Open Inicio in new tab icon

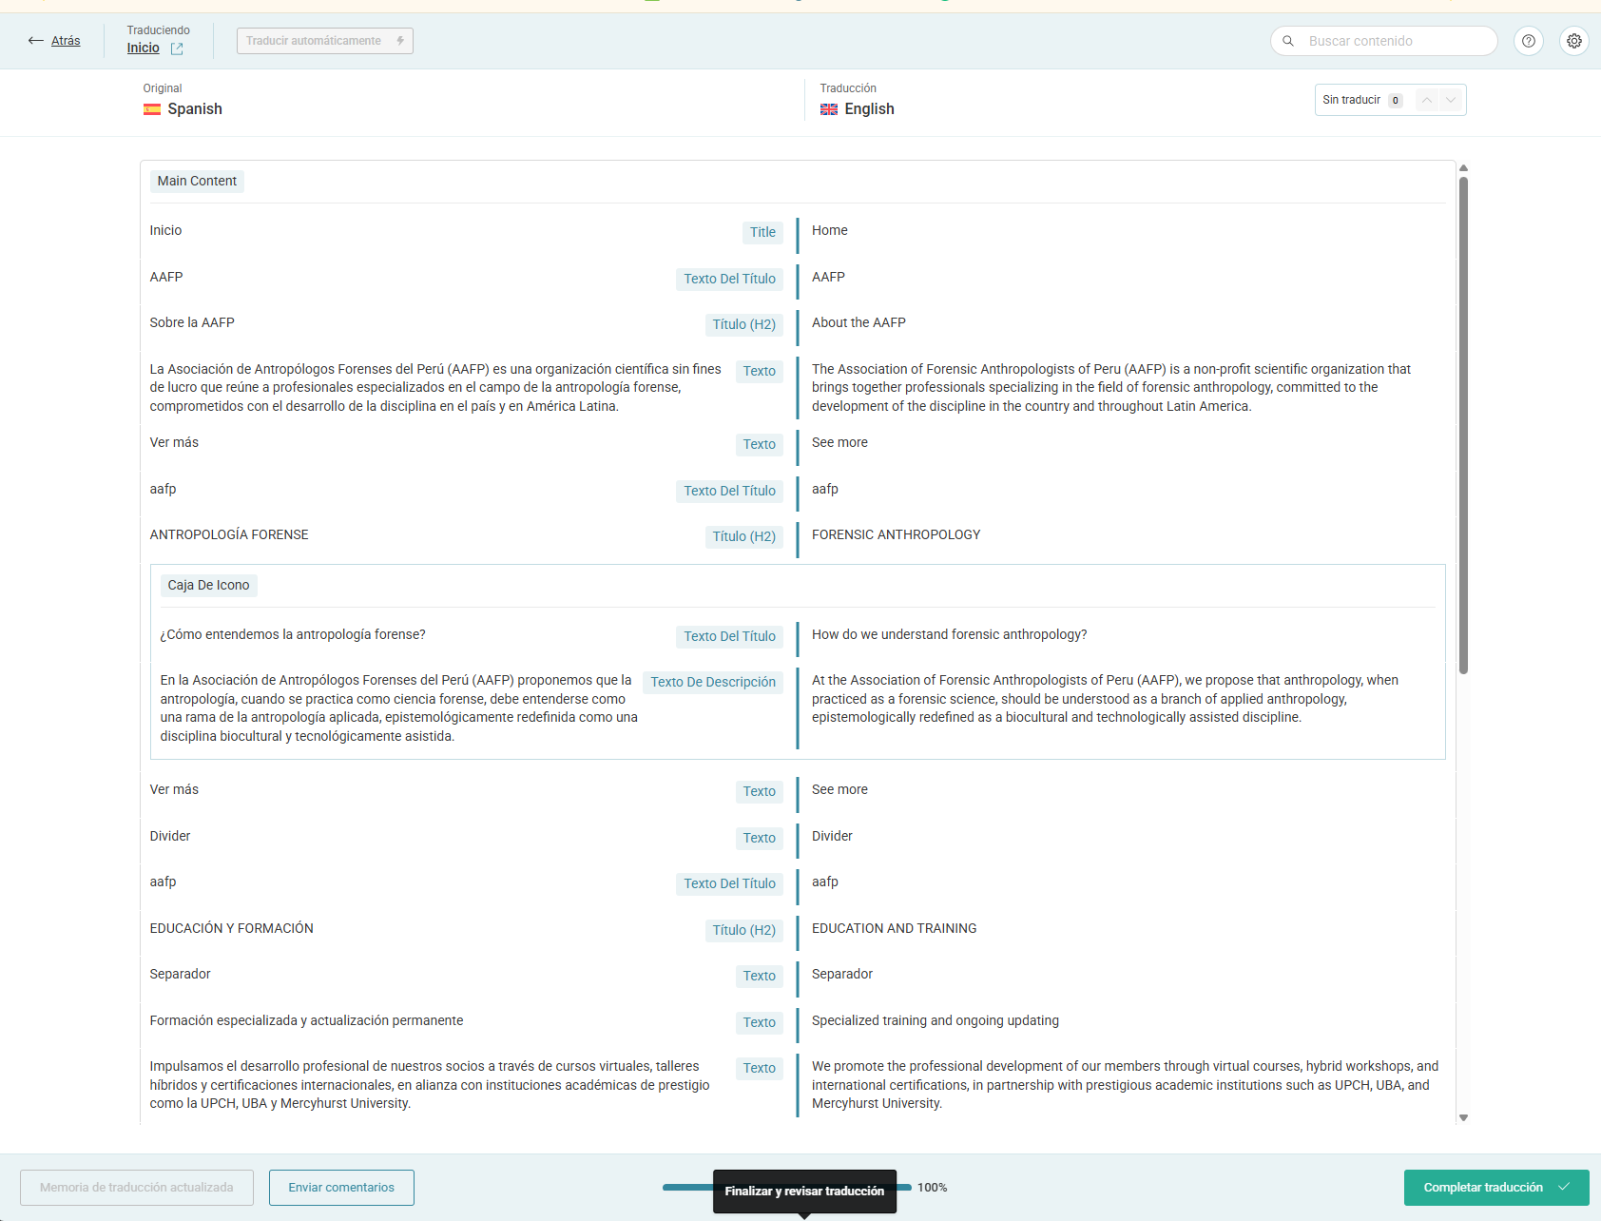(x=177, y=48)
